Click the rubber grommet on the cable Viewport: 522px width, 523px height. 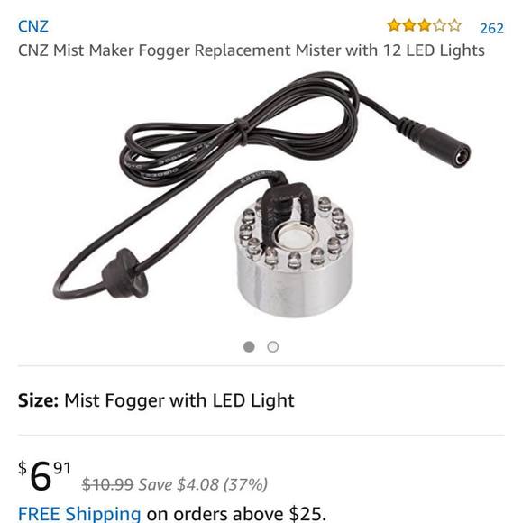pos(125,273)
